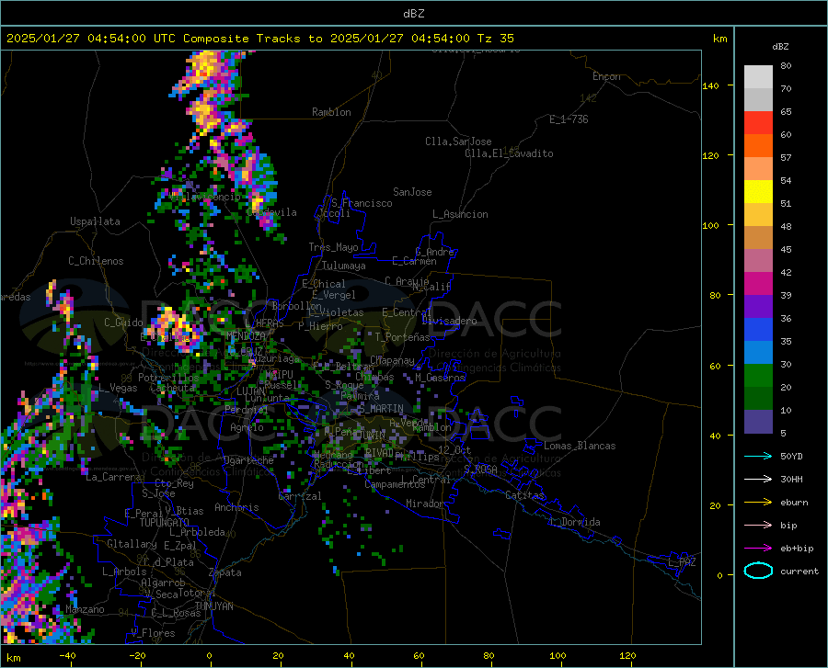Image resolution: width=828 pixels, height=668 pixels.
Task: Select the gold 48-51 dBZ swatch
Action: click(758, 215)
